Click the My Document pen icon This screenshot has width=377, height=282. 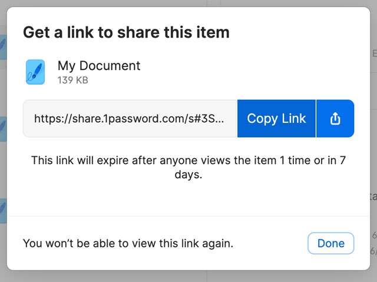tap(35, 72)
